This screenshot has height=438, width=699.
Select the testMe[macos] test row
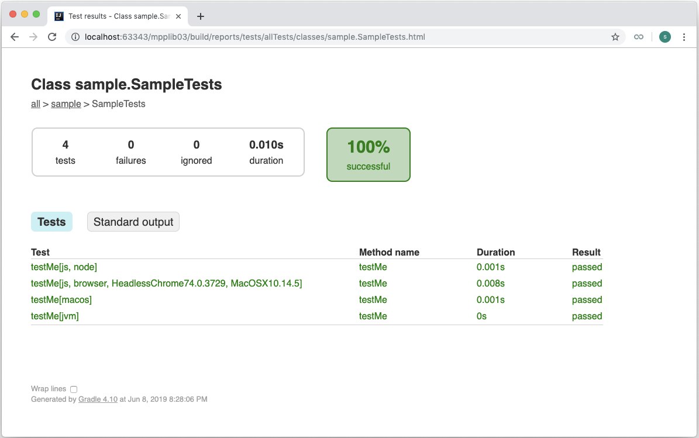point(316,300)
